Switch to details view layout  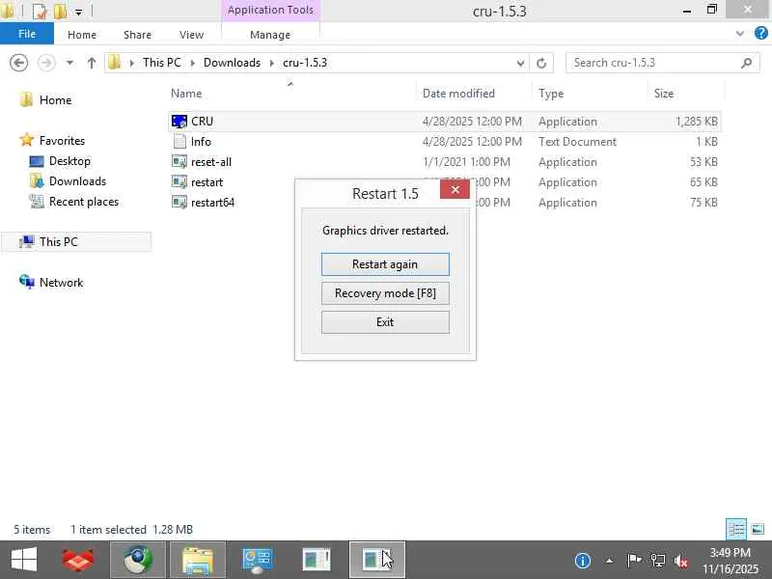(x=736, y=530)
